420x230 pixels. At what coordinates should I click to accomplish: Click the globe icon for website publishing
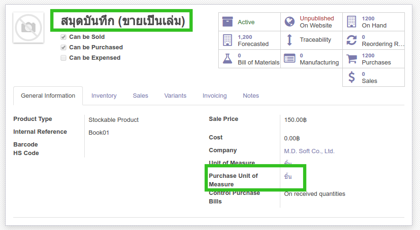click(289, 22)
